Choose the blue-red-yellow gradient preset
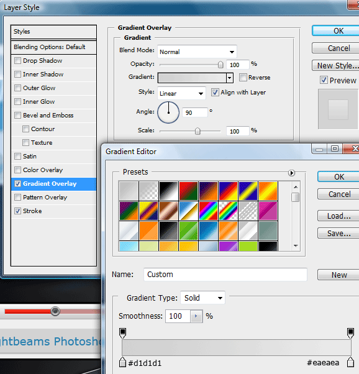This screenshot has height=374, width=359. pos(228,191)
